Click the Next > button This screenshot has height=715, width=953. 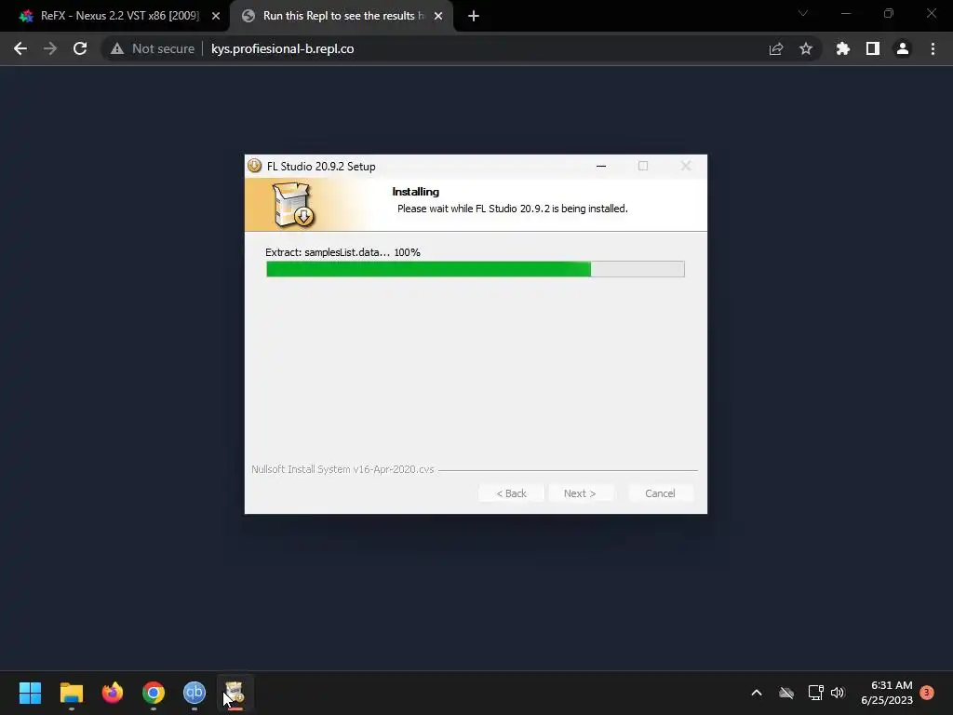point(580,493)
